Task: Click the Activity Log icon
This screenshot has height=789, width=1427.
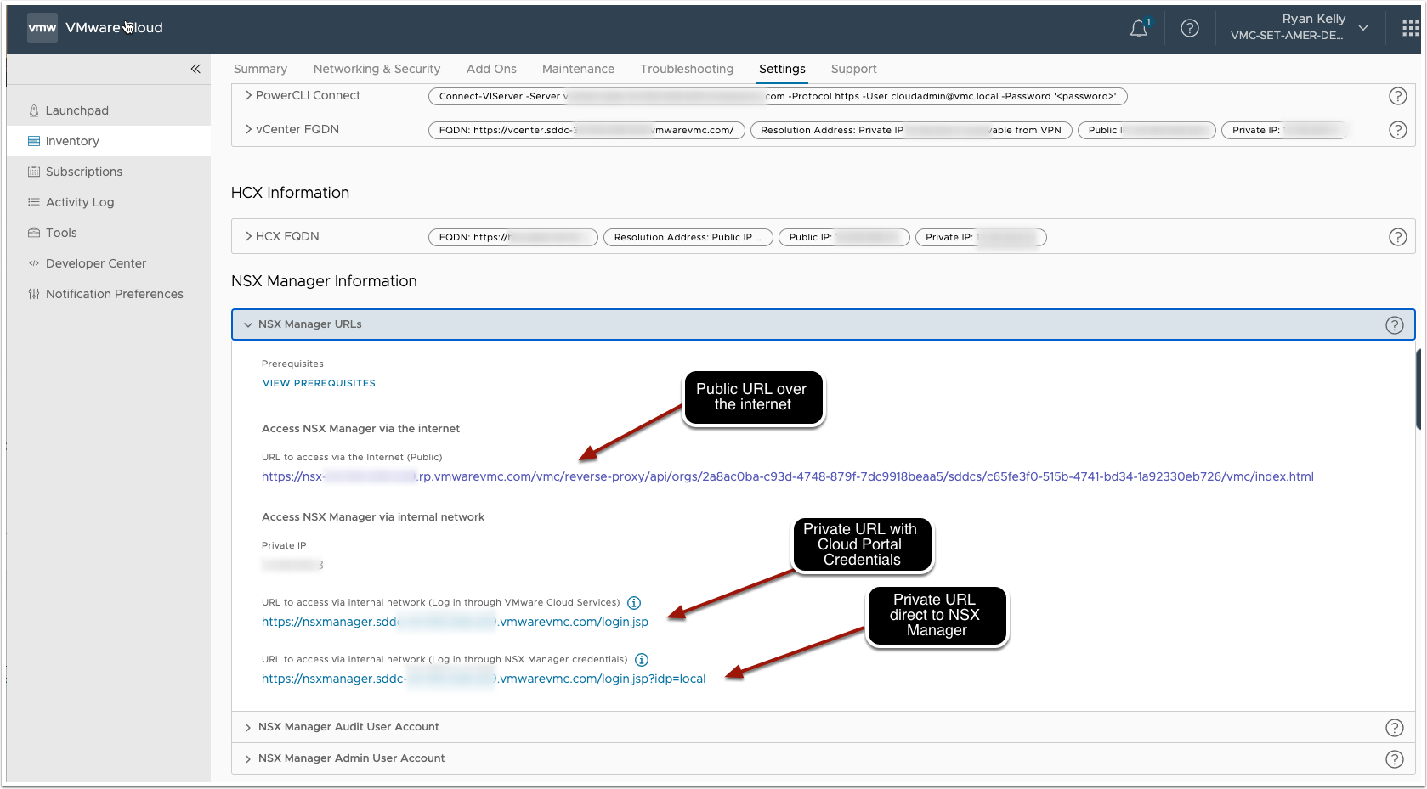Action: (x=34, y=202)
